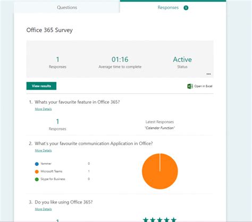Open More Details for communication Application question

click(43, 150)
